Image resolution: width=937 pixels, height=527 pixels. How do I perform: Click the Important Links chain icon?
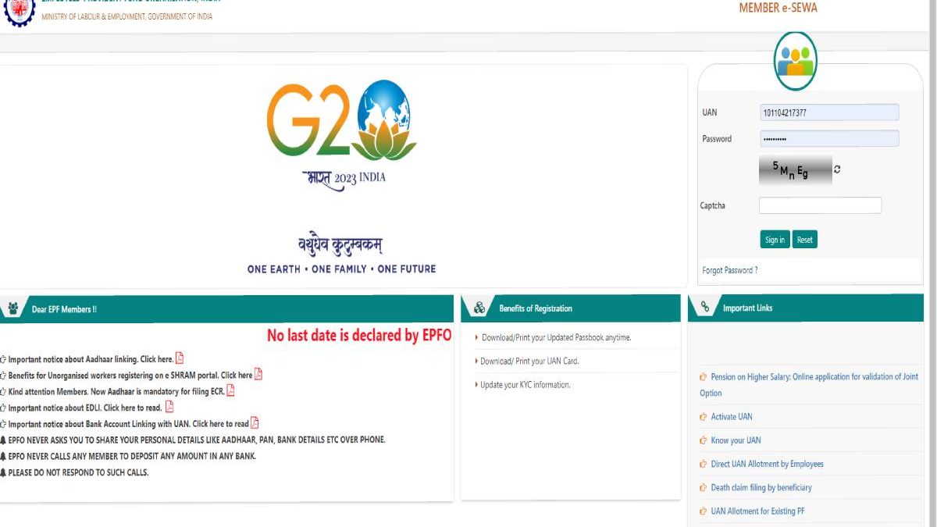click(705, 308)
